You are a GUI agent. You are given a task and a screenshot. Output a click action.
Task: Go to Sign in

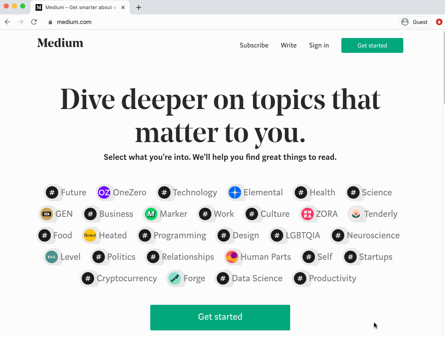tap(319, 45)
